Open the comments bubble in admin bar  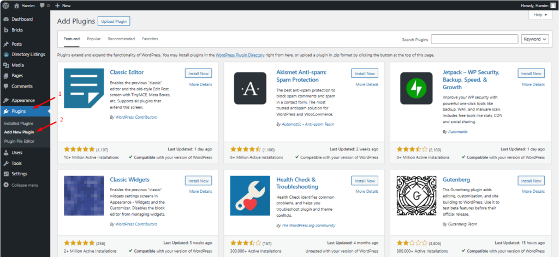(x=43, y=5)
